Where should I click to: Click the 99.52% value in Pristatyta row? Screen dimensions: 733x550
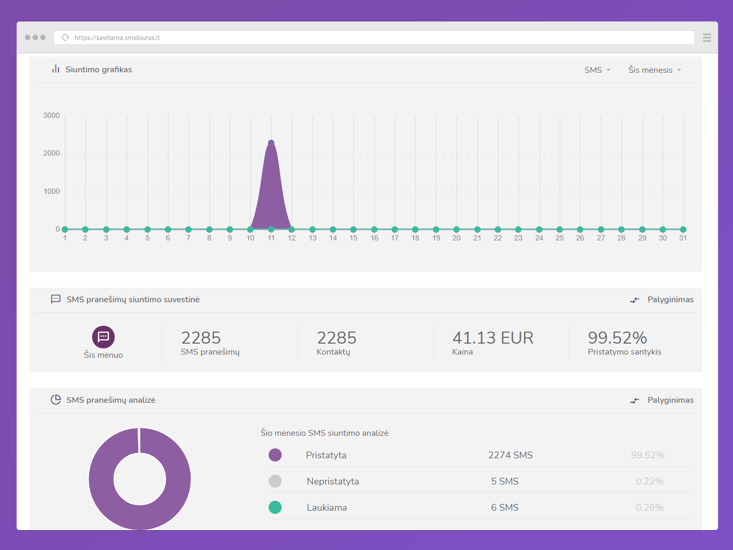pos(648,455)
